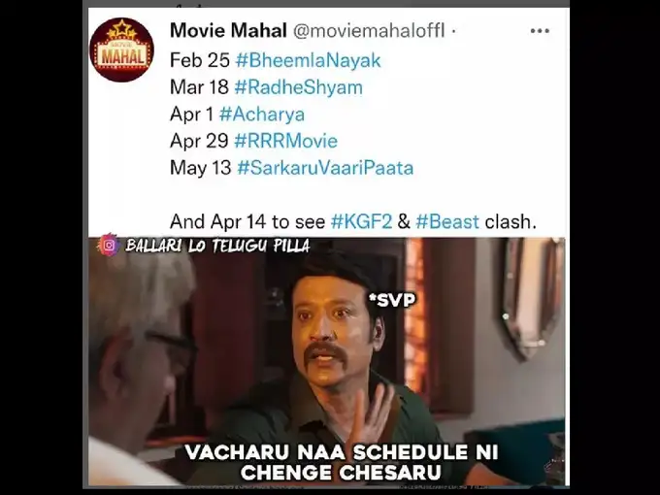Viewport: 660px width, 495px height.
Task: Open the #RadheShyam hashtag
Action: click(298, 87)
